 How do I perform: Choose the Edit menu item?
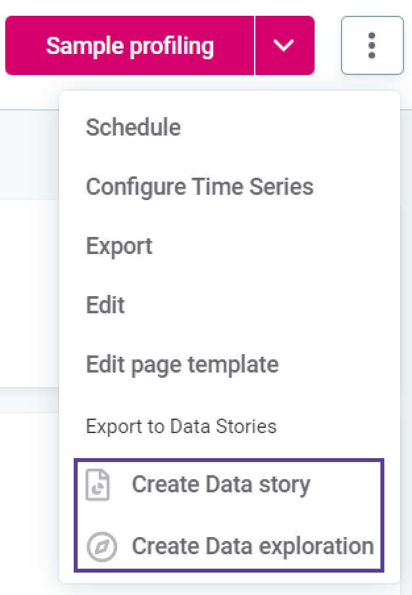click(x=105, y=305)
